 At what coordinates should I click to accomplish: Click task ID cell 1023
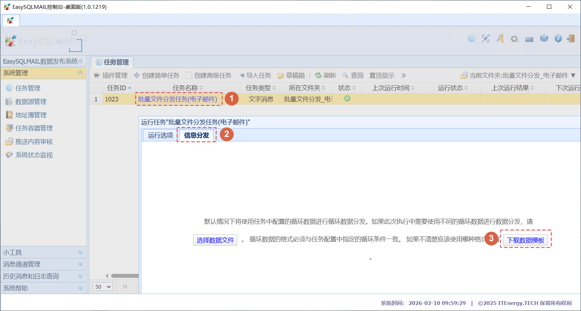[x=119, y=99]
